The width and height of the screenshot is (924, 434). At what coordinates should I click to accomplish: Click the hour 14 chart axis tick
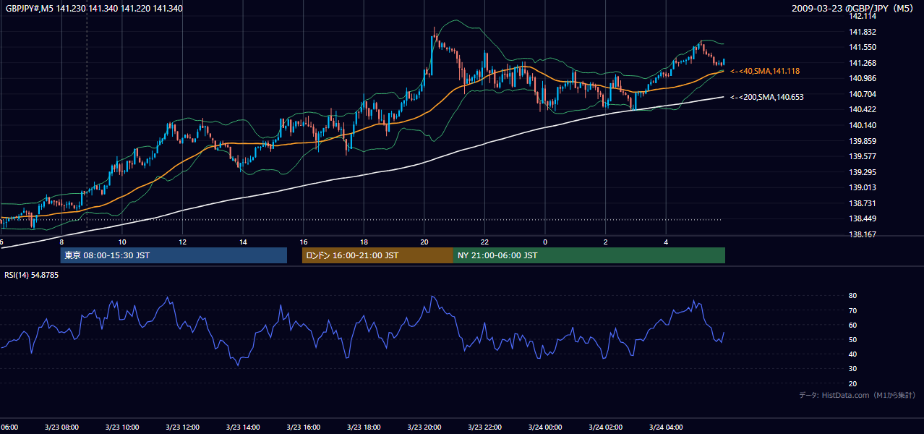[x=243, y=242]
